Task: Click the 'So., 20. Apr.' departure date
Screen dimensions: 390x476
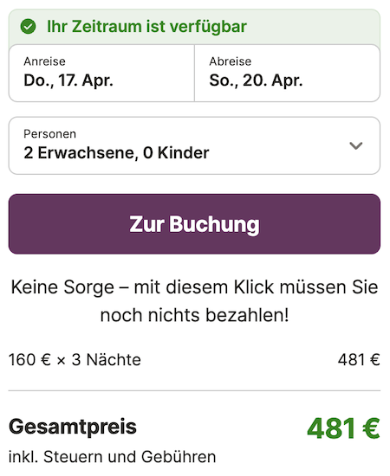Action: tap(256, 80)
